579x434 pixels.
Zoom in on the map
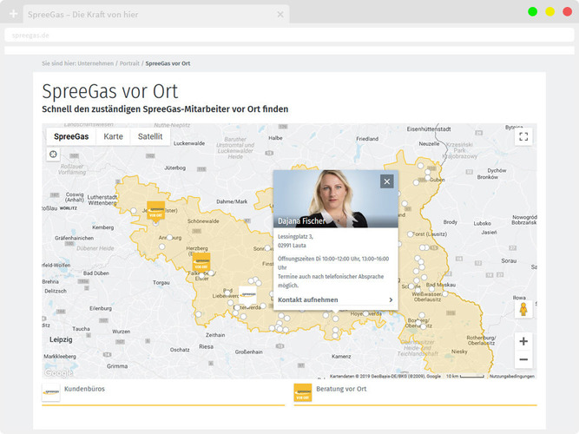tap(523, 341)
